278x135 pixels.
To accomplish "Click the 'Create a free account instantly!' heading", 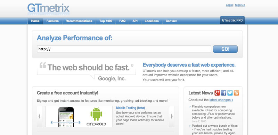I will tap(67, 93).
